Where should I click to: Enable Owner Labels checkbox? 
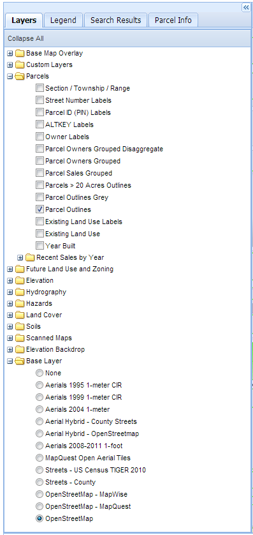click(x=40, y=137)
